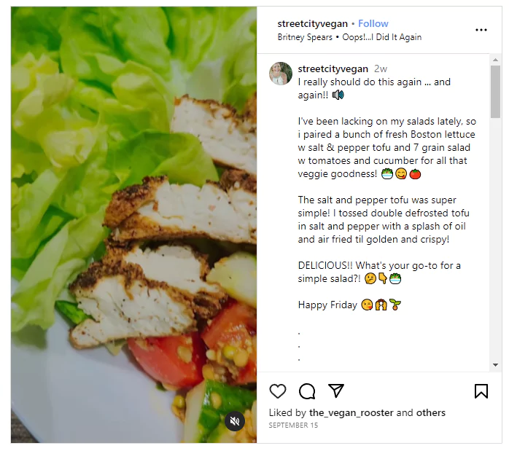Click the caption scrollbar thumb
Screen dimensions: 509x451
pyautogui.click(x=495, y=91)
